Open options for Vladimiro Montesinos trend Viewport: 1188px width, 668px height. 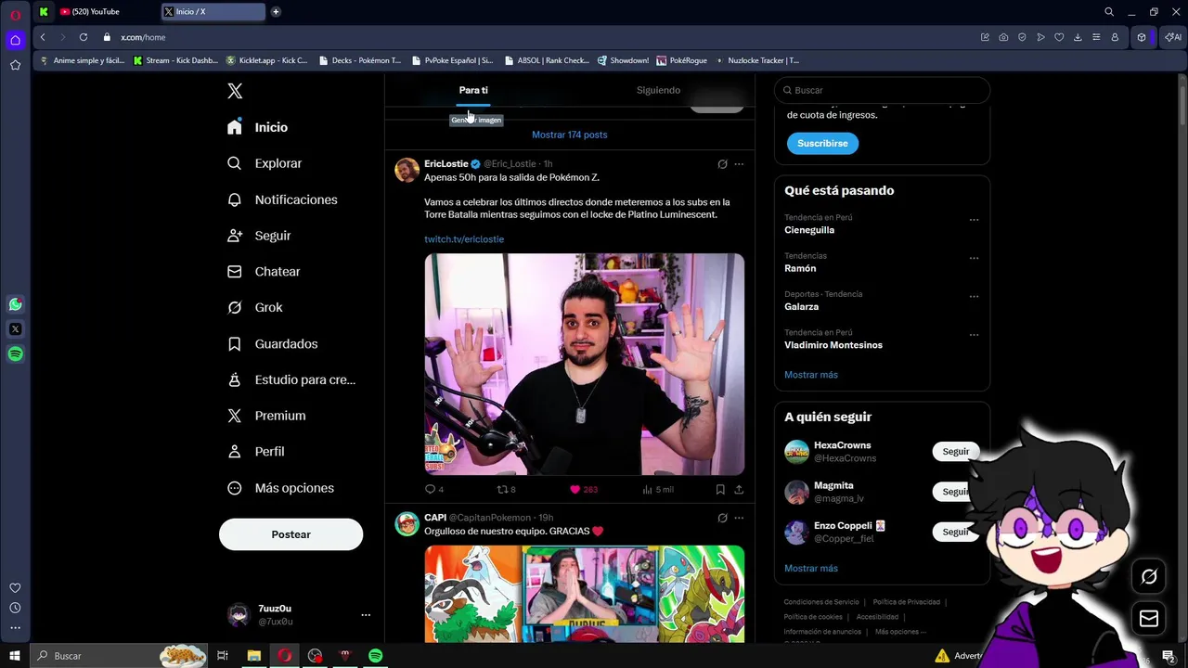click(x=974, y=335)
